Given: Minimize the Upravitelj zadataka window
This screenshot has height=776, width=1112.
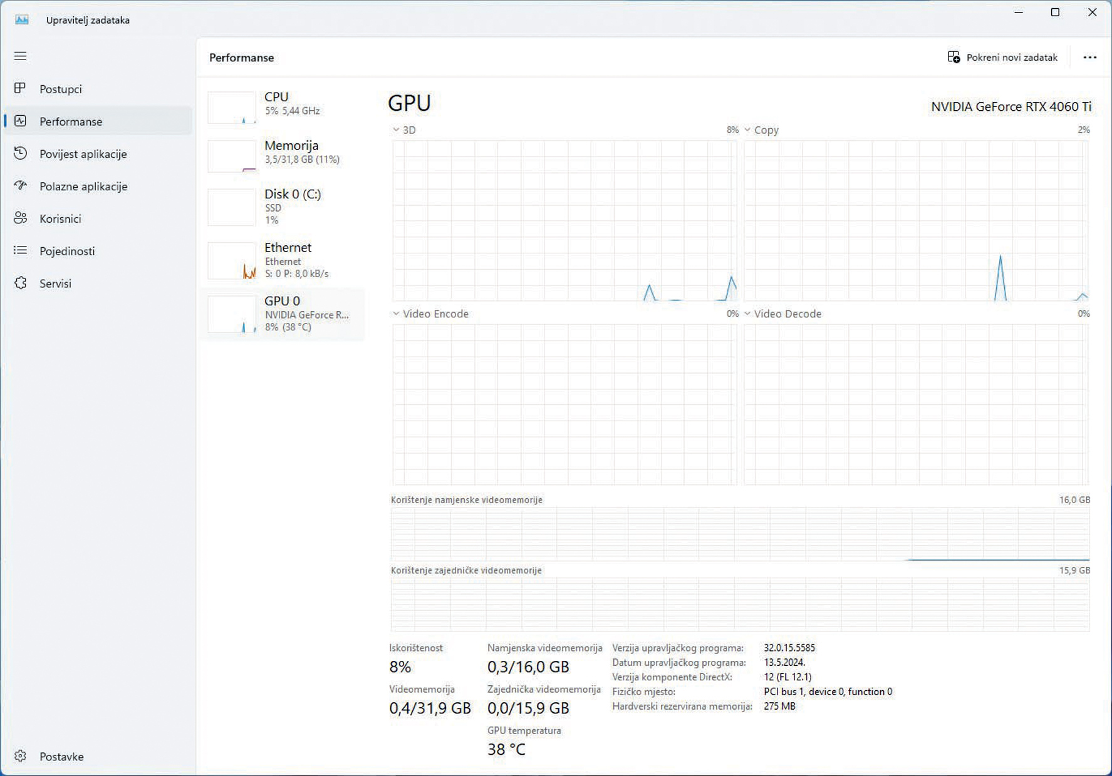Looking at the screenshot, I should click(1019, 13).
